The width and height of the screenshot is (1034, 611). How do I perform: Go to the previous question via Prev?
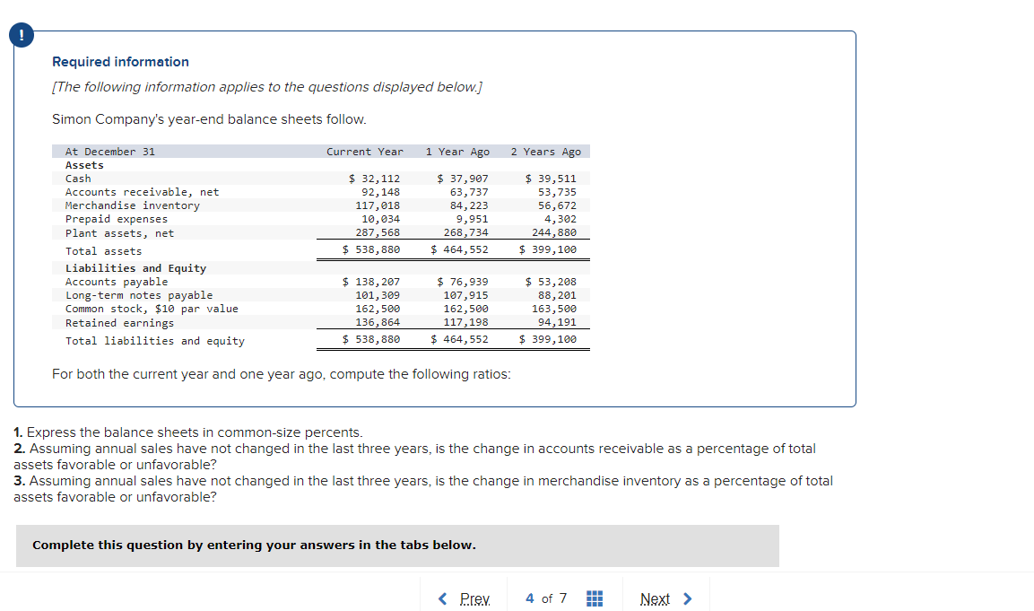pos(474,598)
